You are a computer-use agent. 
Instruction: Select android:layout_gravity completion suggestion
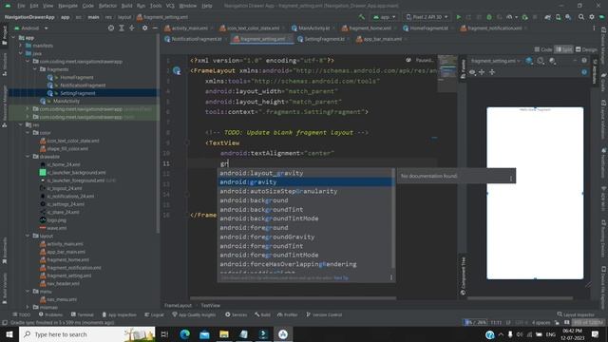pos(304,173)
